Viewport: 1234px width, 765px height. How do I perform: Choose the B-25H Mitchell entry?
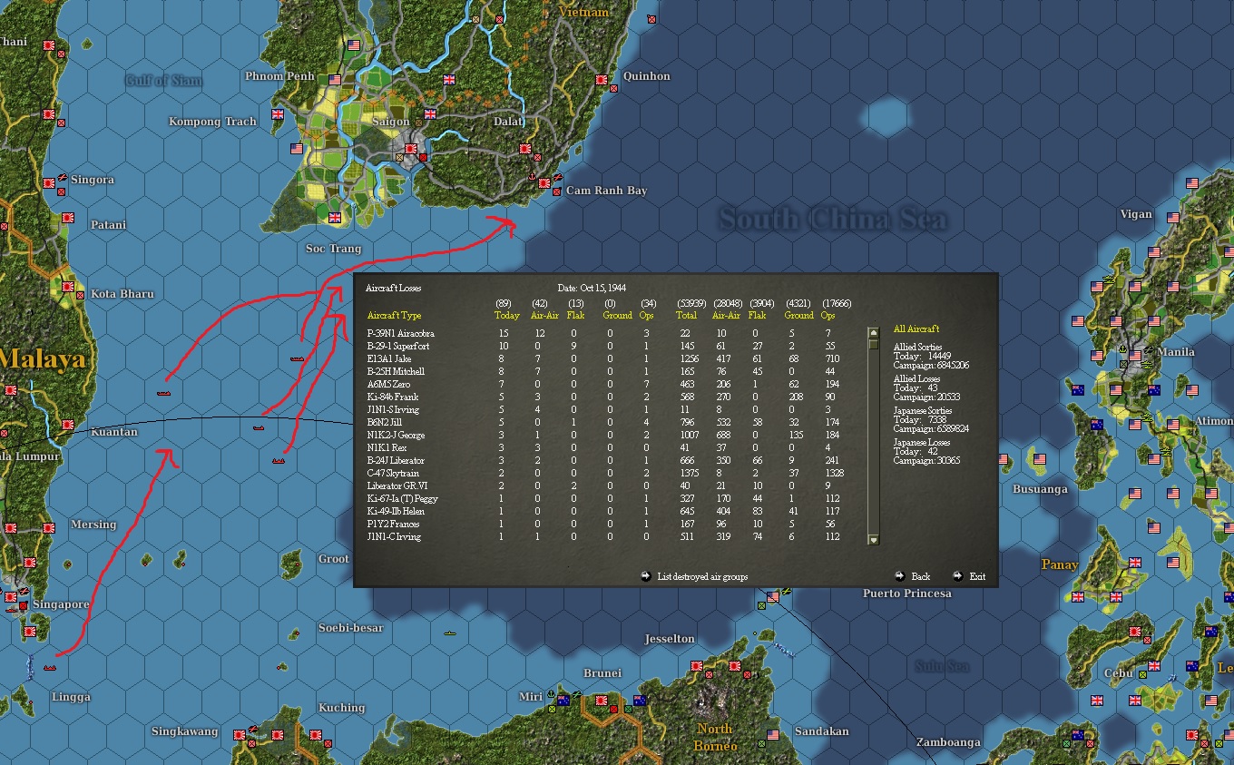click(604, 372)
